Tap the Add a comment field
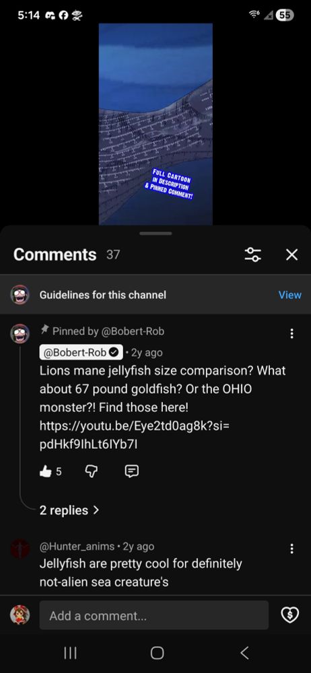Viewport: 311px width, 673px height. pyautogui.click(x=153, y=616)
